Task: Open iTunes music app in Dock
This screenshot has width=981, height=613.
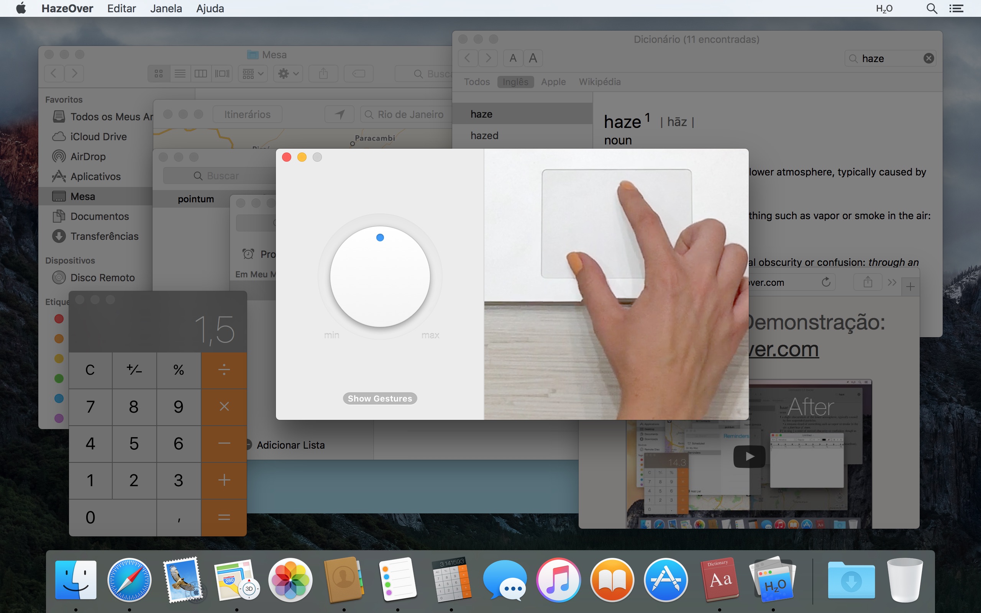Action: click(x=559, y=580)
